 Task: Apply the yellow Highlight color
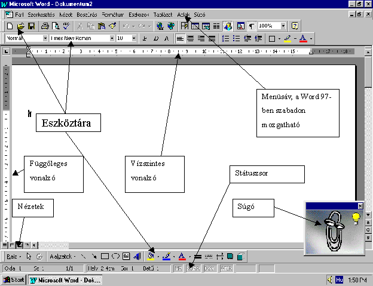point(288,38)
